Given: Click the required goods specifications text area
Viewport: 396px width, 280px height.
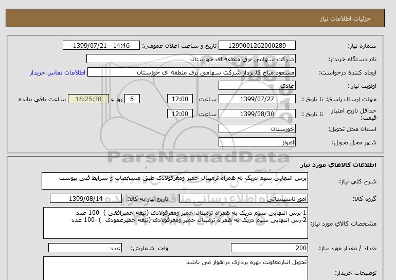Looking at the screenshot, I should (174, 223).
